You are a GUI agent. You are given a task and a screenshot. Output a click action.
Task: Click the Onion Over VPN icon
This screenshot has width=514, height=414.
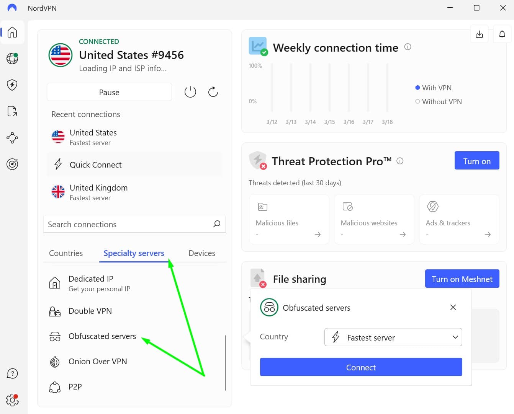pyautogui.click(x=55, y=362)
